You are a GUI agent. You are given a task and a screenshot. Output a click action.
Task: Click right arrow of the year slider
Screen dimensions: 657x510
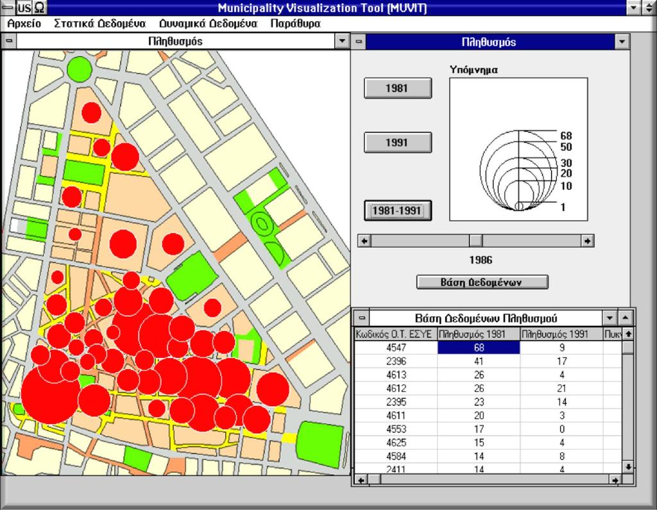pyautogui.click(x=588, y=241)
